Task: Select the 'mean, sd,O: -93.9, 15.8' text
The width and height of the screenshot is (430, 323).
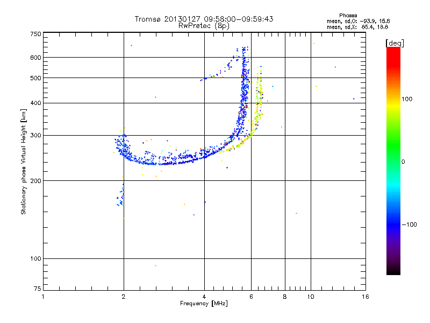Action: [x=358, y=21]
